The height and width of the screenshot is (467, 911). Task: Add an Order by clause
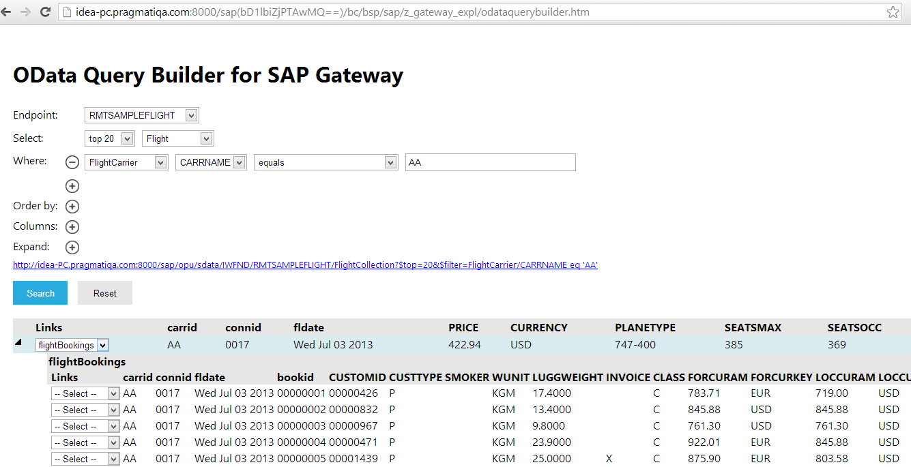point(72,206)
